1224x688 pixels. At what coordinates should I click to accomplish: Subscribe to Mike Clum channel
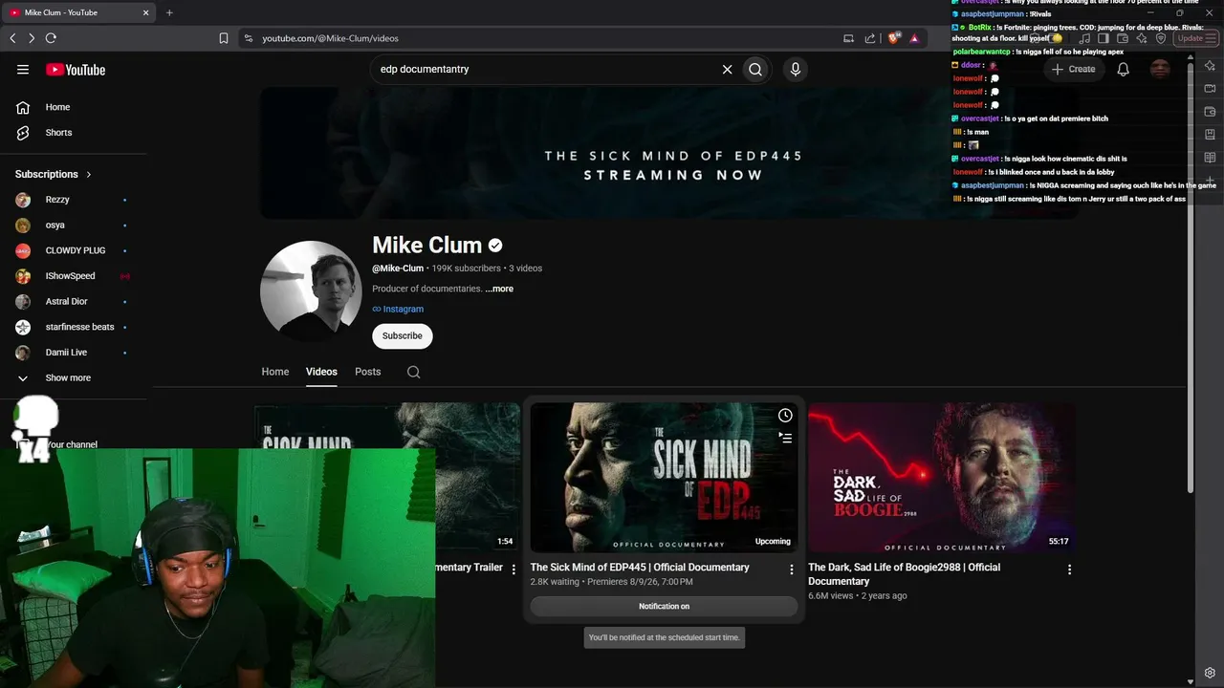403,336
